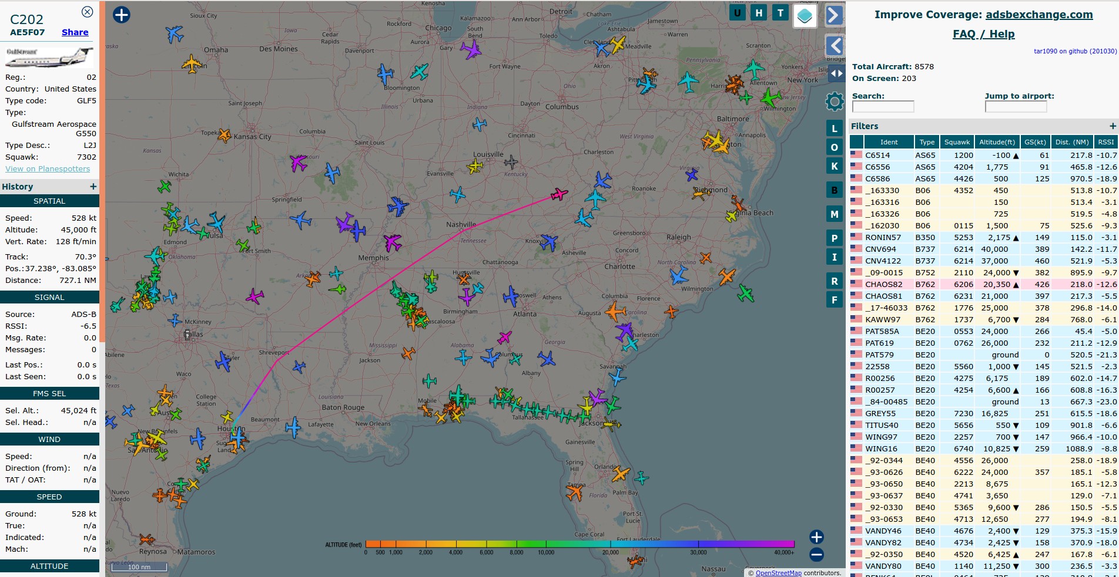Focus the Search input field
The height and width of the screenshot is (577, 1119).
tap(883, 107)
